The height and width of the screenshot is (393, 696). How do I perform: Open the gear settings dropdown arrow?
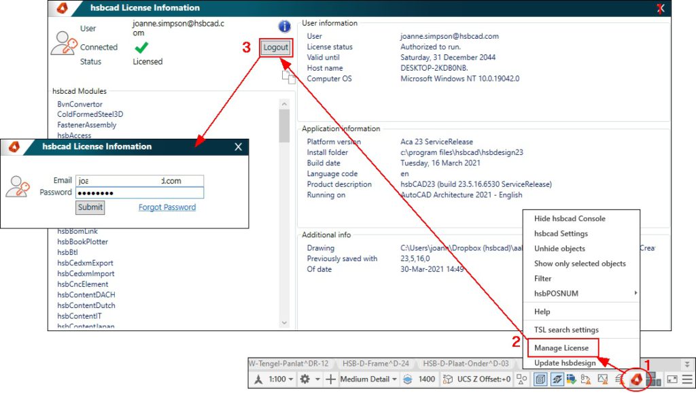[x=317, y=379]
